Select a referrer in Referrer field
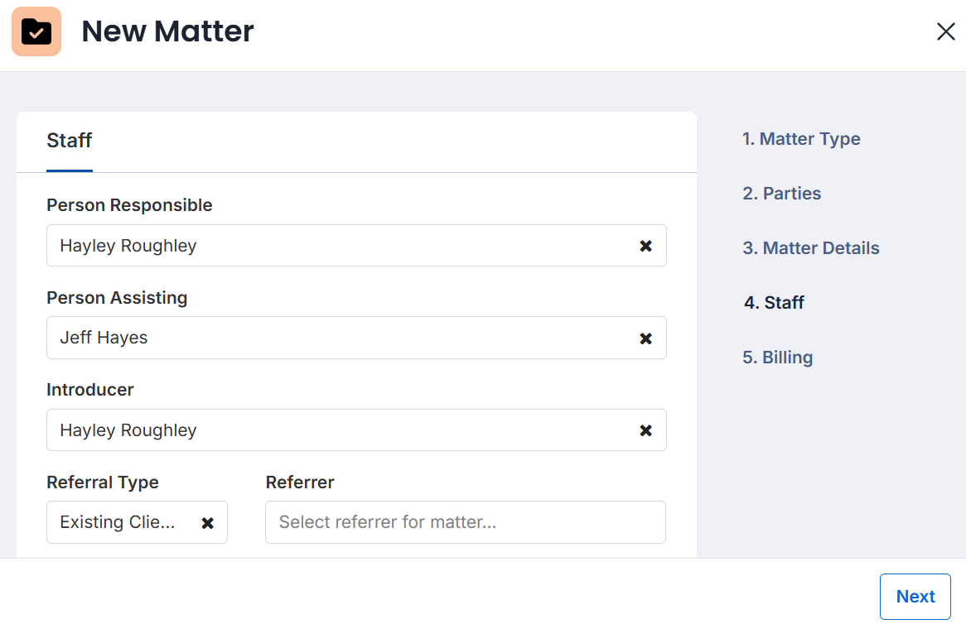966x624 pixels. point(465,522)
